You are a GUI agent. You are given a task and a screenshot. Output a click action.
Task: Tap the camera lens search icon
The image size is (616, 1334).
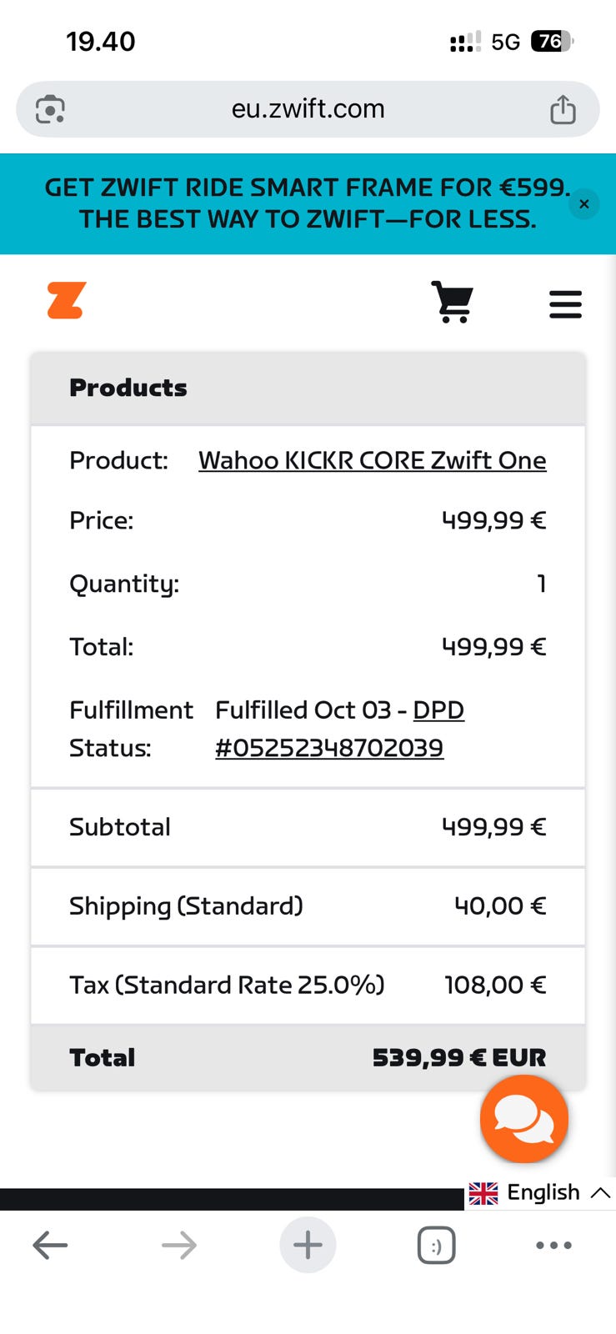pos(50,109)
